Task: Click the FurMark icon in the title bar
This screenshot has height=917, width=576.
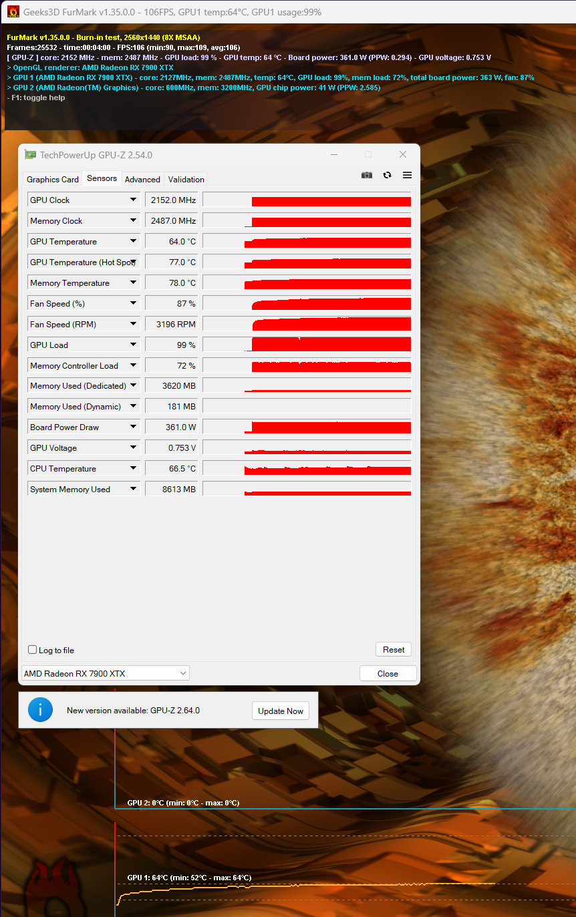Action: (13, 11)
